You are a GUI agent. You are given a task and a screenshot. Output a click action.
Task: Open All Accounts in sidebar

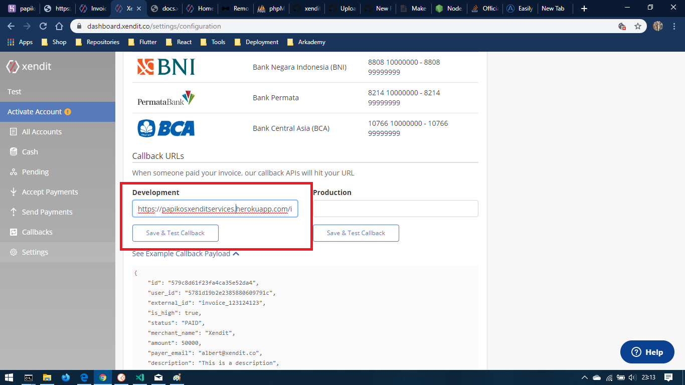(x=42, y=132)
